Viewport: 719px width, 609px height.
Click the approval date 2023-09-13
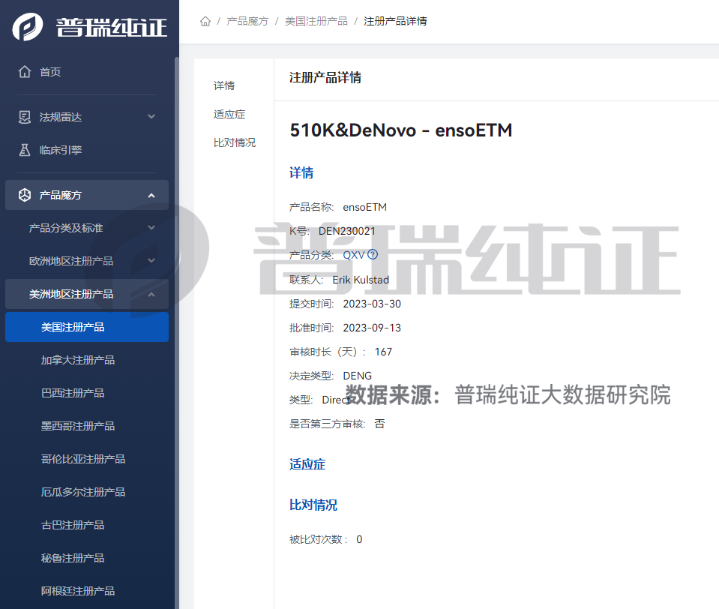tap(372, 328)
